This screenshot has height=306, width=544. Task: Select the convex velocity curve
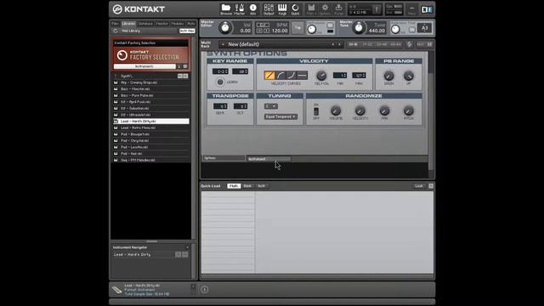point(280,75)
